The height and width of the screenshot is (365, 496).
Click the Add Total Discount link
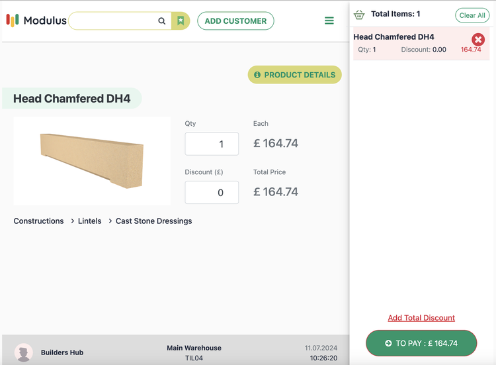click(421, 318)
